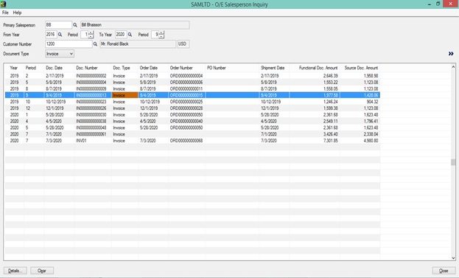This screenshot has height=278, width=459.
Task: Click the PO Number column header
Action: pyautogui.click(x=217, y=68)
